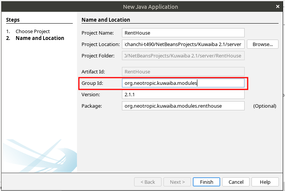
Task: Click the disabled Next button
Action: tap(177, 182)
